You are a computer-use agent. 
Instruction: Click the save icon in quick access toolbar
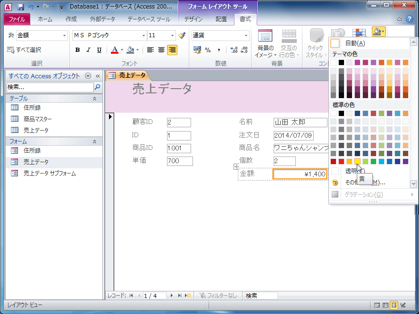21,7
